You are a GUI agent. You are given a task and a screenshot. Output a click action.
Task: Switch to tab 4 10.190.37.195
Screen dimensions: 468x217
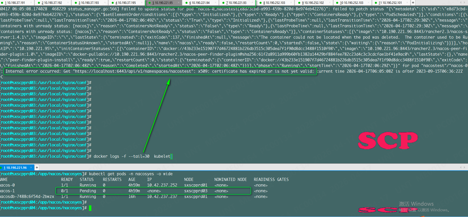pyautogui.click(x=127, y=3)
